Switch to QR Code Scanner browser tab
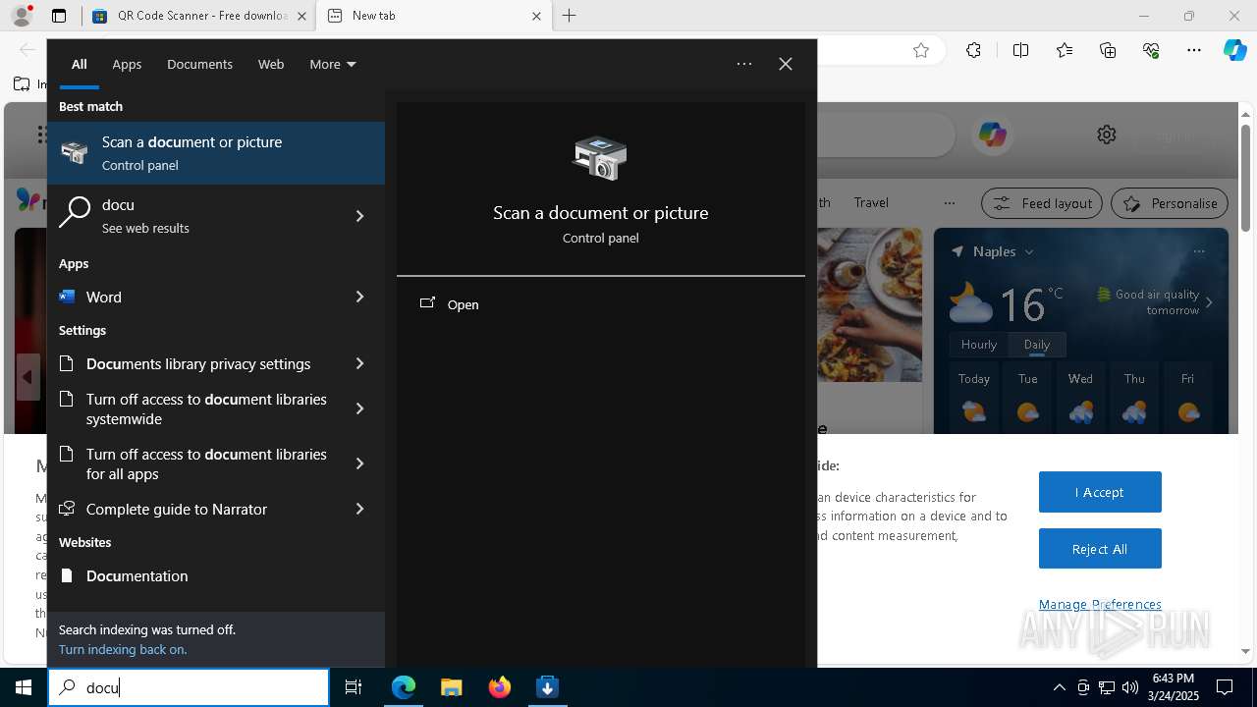The width and height of the screenshot is (1257, 707). [x=199, y=16]
